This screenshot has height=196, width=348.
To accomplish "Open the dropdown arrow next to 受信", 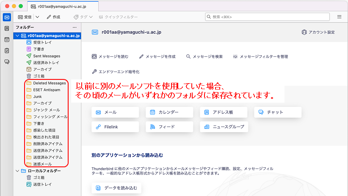I will [x=37, y=17].
